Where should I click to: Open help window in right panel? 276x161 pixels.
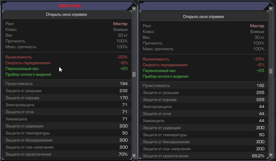point(204,17)
